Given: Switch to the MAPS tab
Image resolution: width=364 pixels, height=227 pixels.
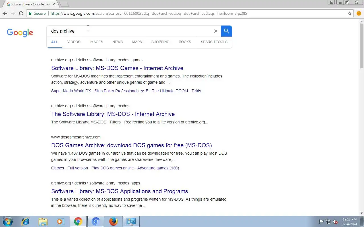Looking at the screenshot, I should (137, 42).
